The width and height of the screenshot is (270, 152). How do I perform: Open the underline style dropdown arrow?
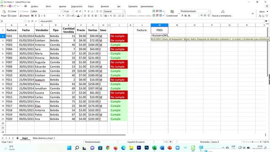click(x=42, y=16)
